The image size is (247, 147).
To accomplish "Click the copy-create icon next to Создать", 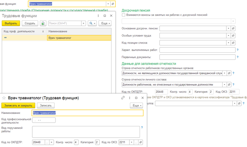I will 43,23.
